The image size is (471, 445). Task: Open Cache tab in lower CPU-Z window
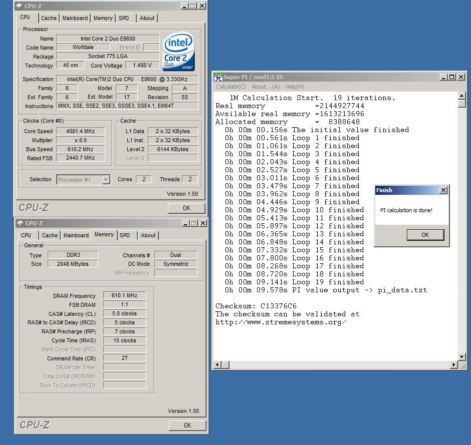50,235
